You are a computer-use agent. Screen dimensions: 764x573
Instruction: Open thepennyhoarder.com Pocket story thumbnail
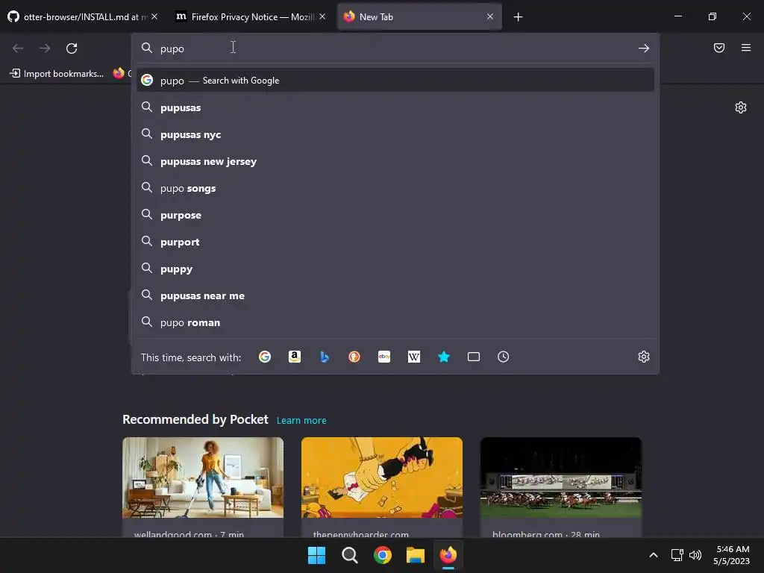point(381,477)
